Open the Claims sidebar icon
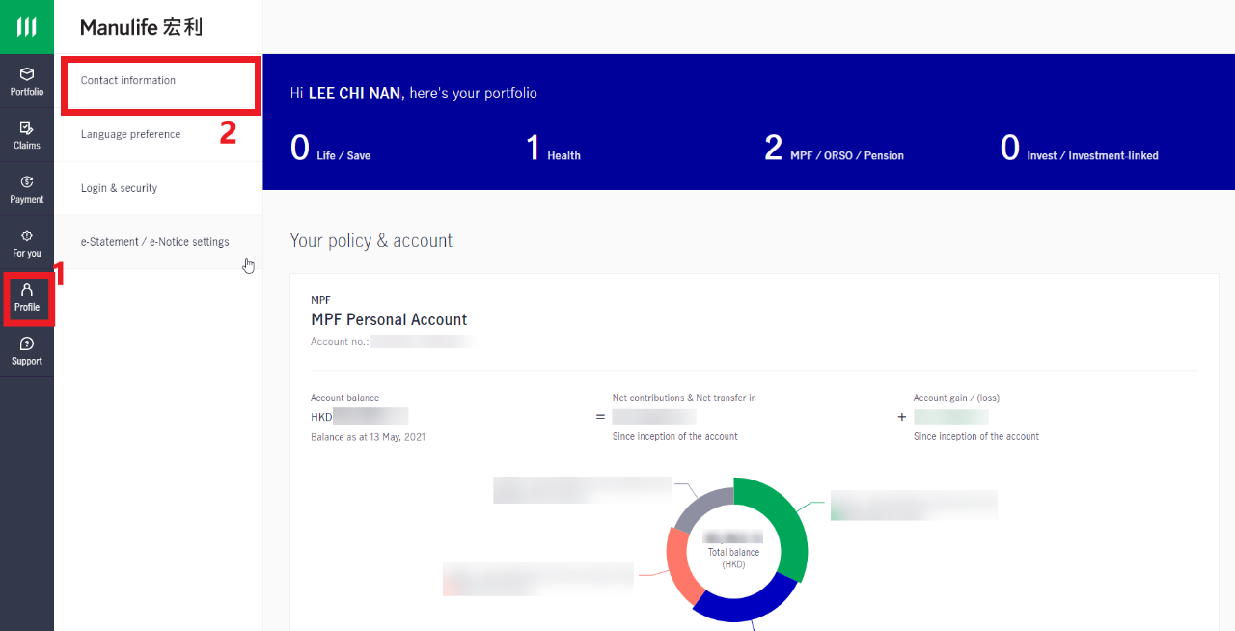The image size is (1235, 631). point(27,135)
